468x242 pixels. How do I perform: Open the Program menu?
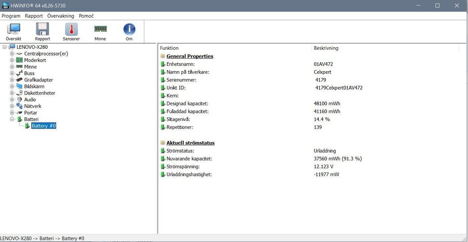coord(11,16)
